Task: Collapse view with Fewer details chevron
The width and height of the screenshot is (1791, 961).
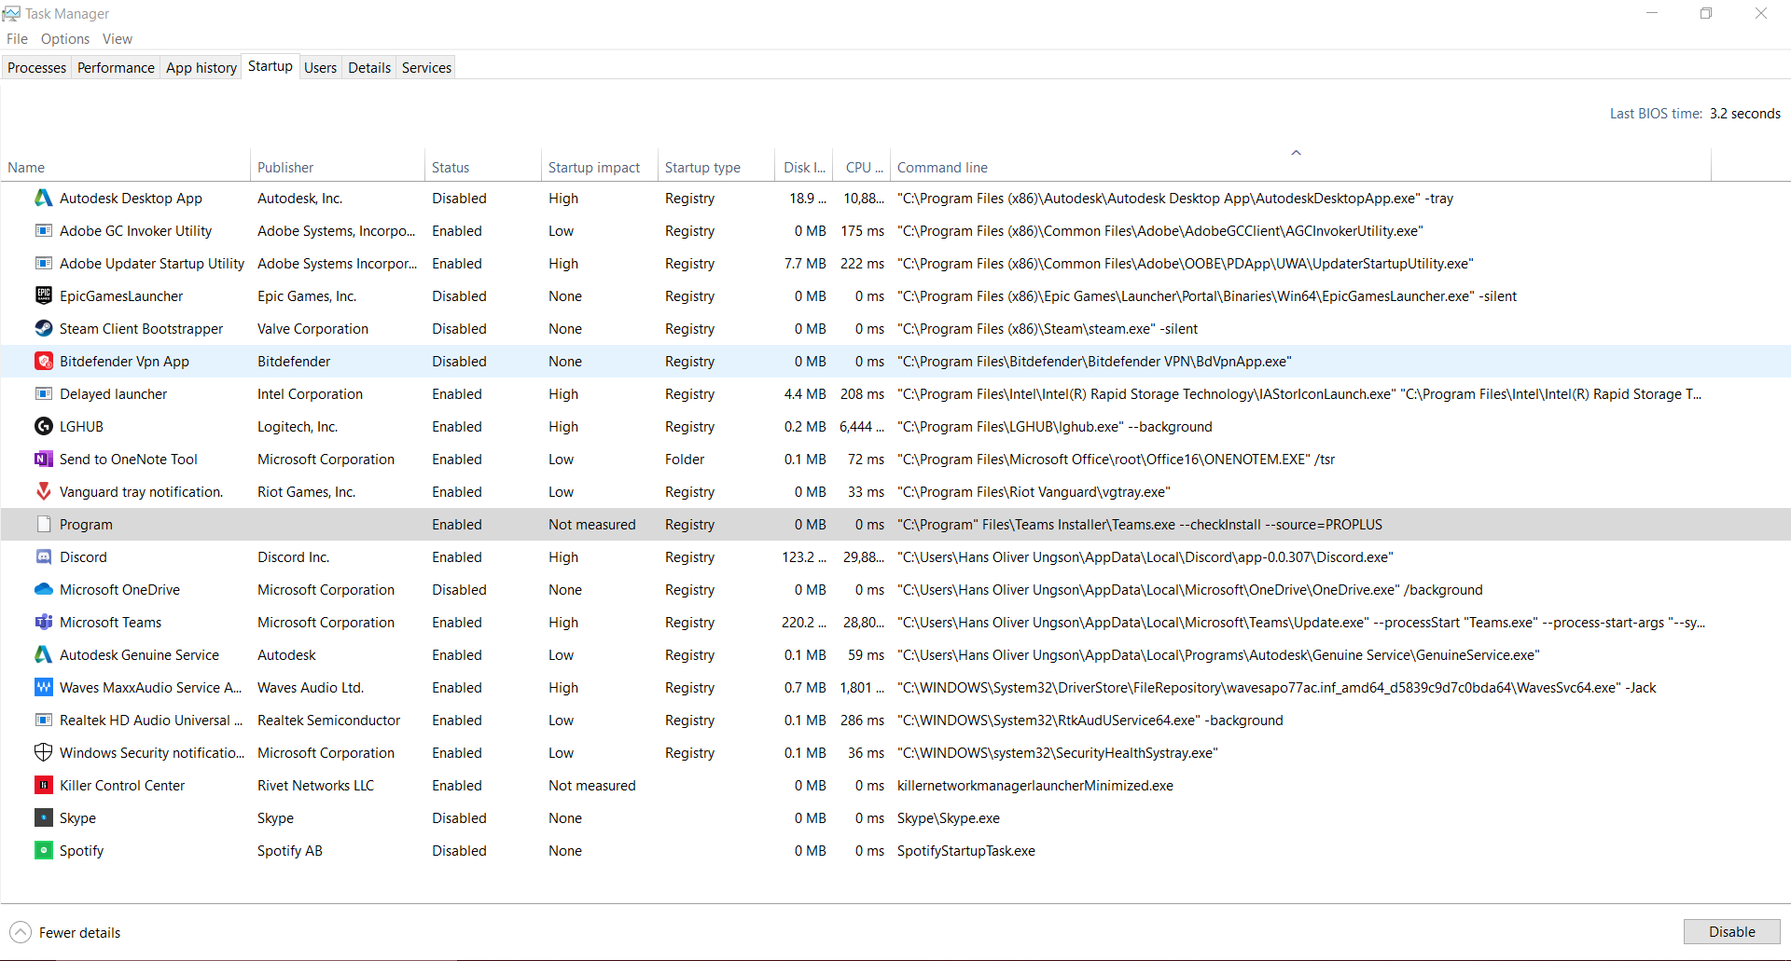Action: click(21, 932)
